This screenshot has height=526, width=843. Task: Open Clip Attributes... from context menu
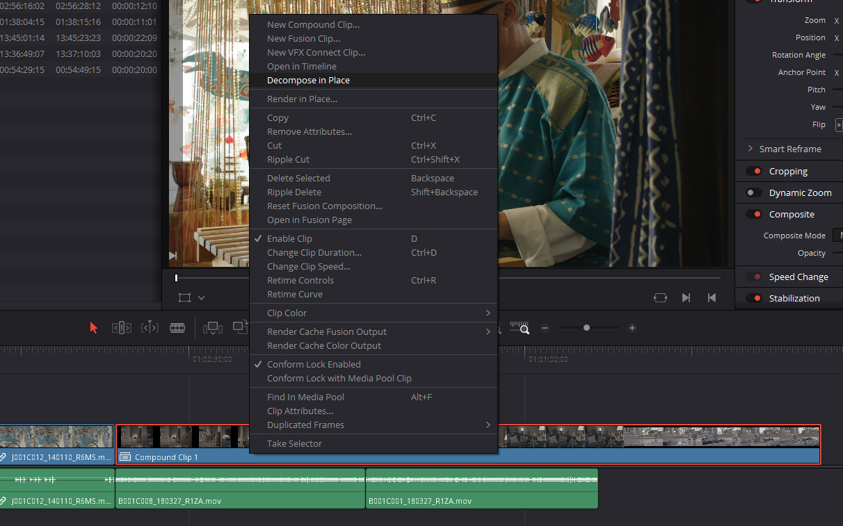(x=374, y=411)
